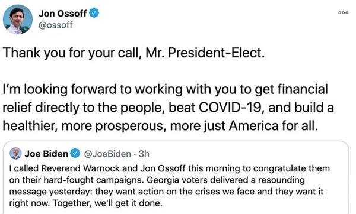Click the verified badge beside Joe Biden
356x214 pixels.
[x=75, y=153]
